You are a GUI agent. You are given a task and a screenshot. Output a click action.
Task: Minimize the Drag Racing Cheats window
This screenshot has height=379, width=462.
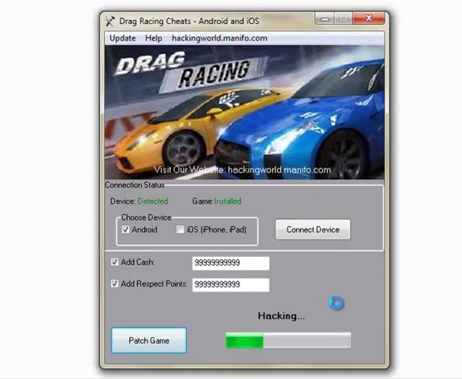pos(324,19)
